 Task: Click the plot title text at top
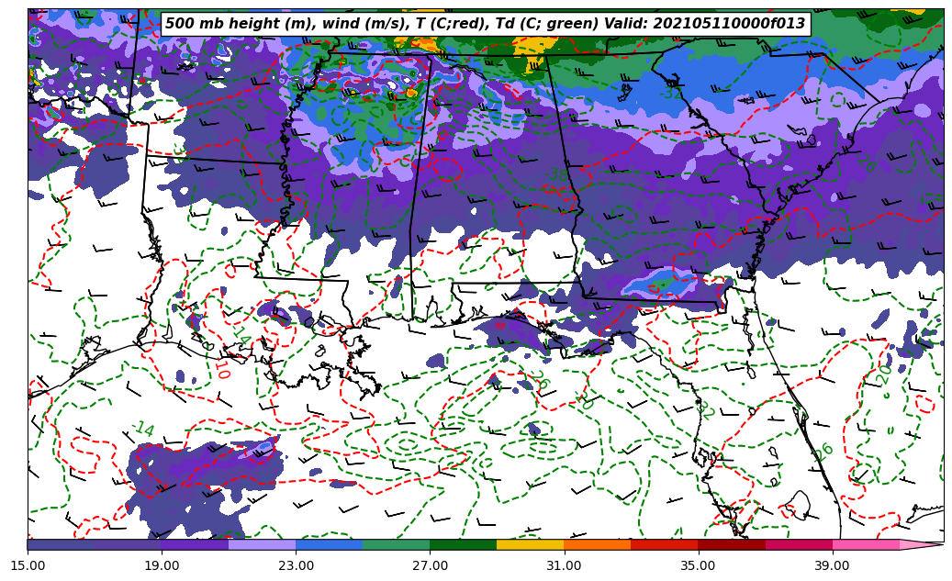[x=485, y=24]
